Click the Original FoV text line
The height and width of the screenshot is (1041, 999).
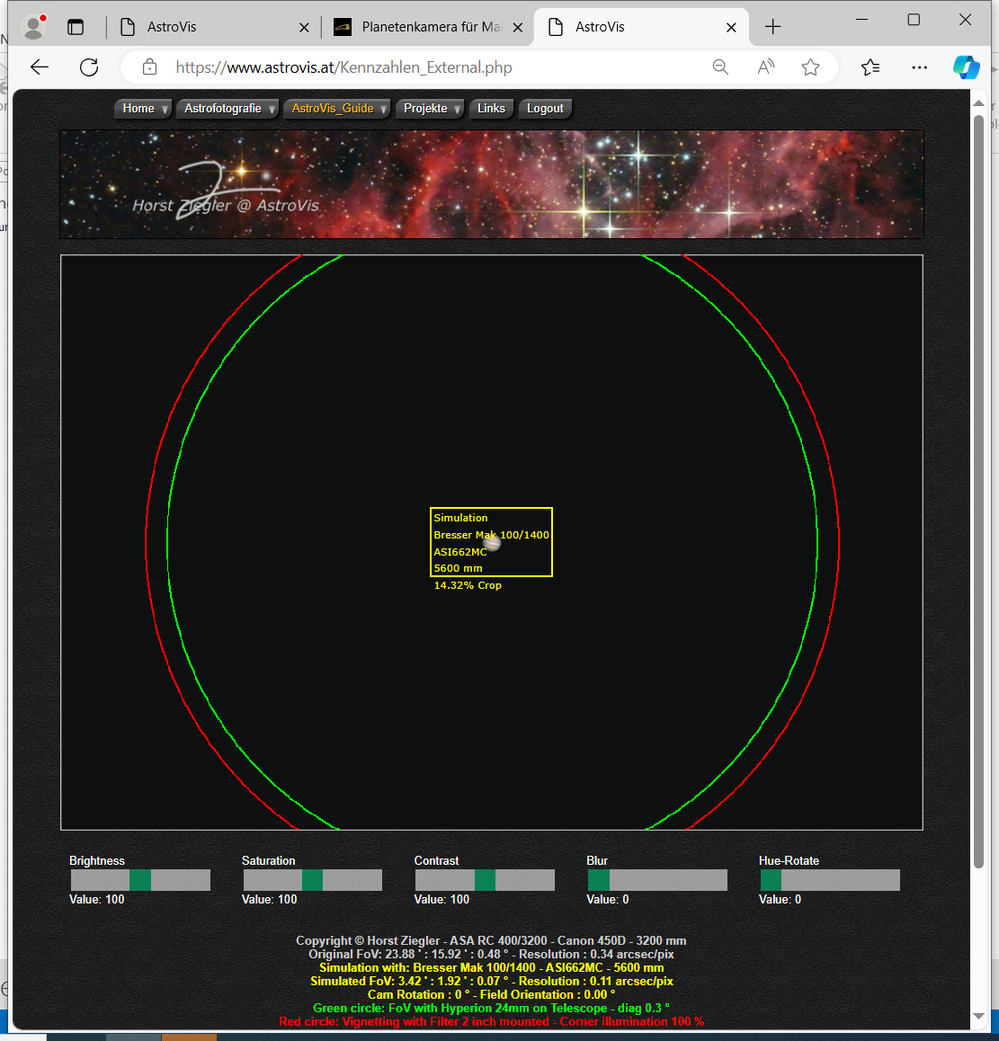tap(491, 954)
